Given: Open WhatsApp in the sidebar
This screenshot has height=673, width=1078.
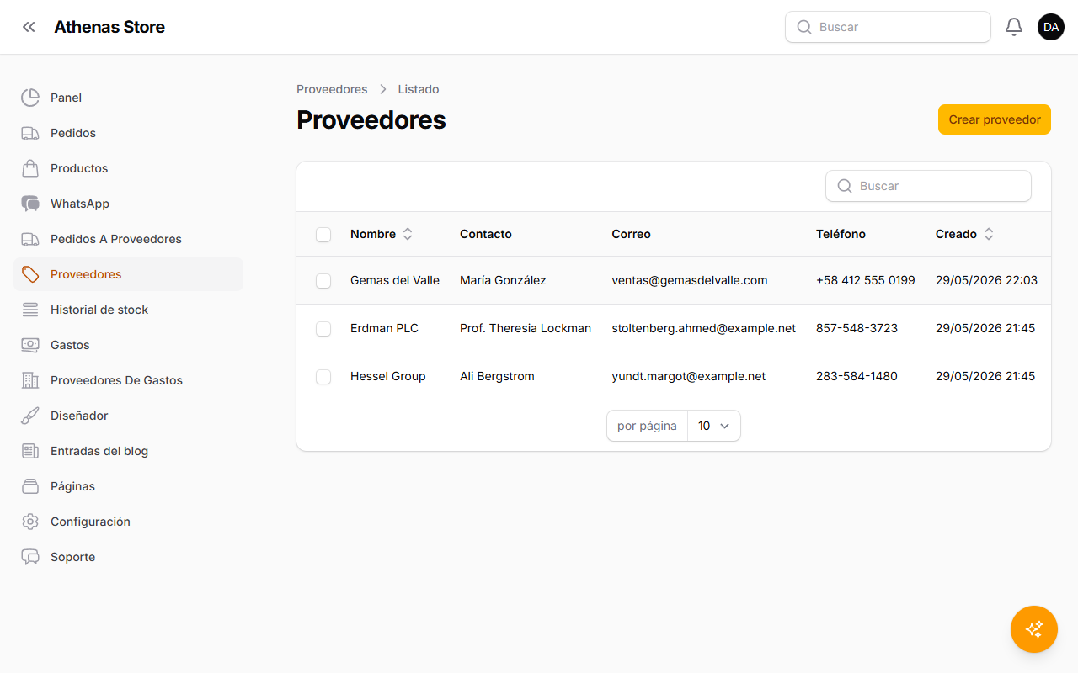Looking at the screenshot, I should [x=128, y=204].
